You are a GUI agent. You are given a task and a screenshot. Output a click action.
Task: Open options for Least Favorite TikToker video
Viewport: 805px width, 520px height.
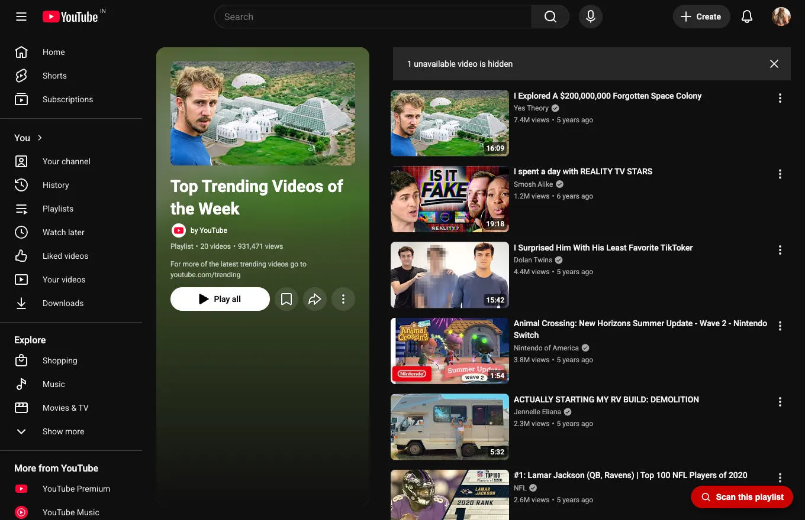[780, 250]
